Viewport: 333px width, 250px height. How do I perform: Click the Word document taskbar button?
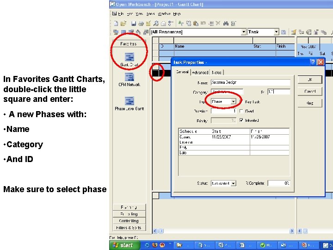point(225,245)
